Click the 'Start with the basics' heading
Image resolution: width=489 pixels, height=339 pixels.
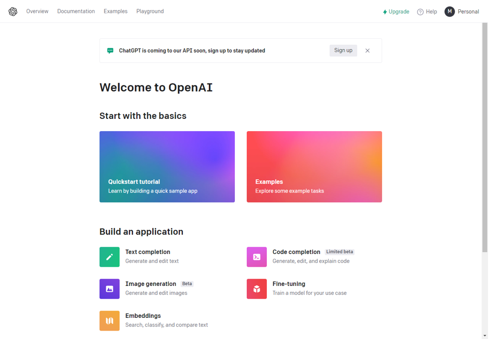(143, 116)
